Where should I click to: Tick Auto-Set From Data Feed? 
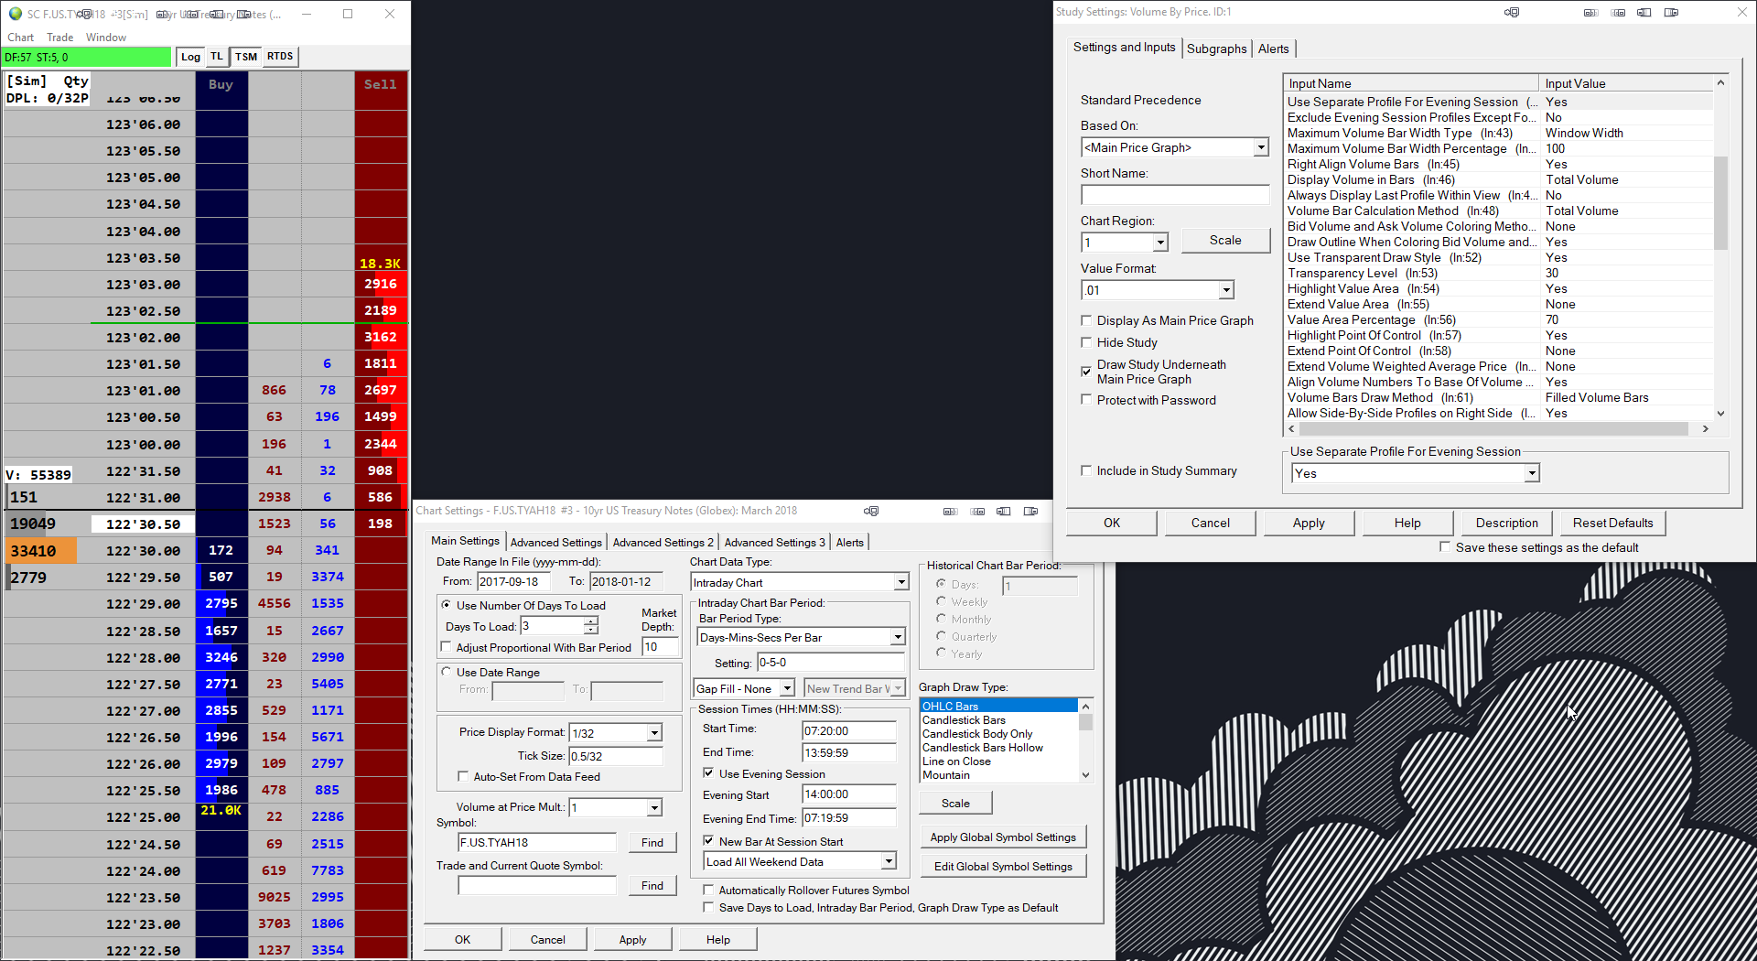click(463, 776)
